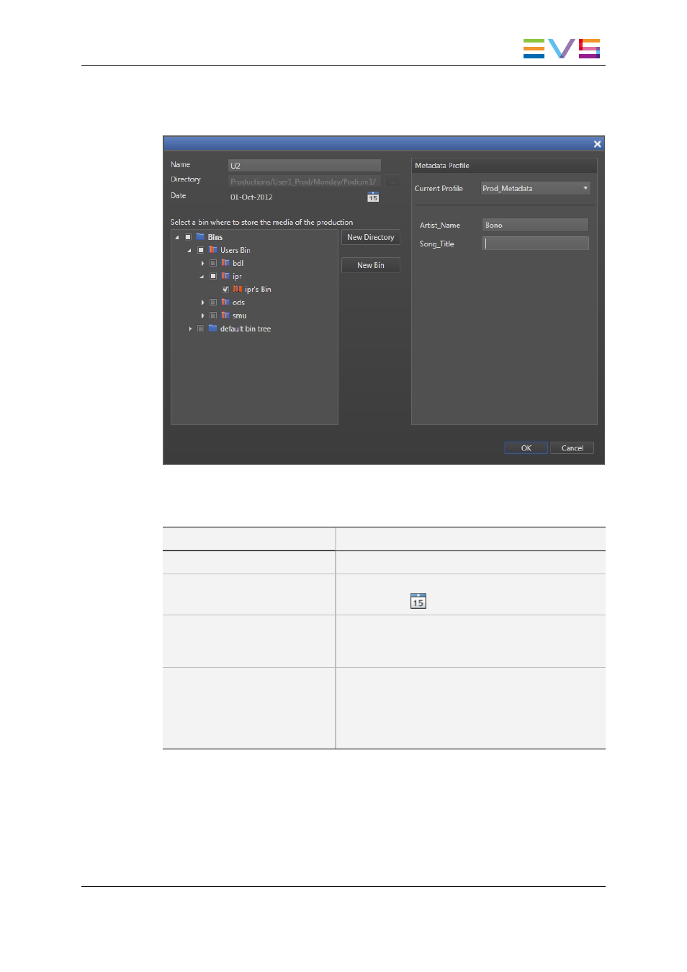Click the calendar icon in the table below
This screenshot has width=687, height=972.
click(418, 601)
